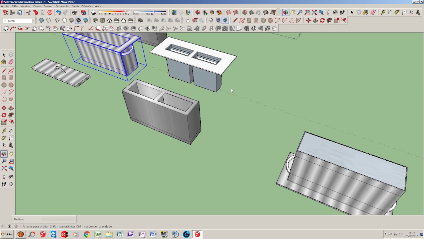Save the model with the floppy disk icon

20,13
